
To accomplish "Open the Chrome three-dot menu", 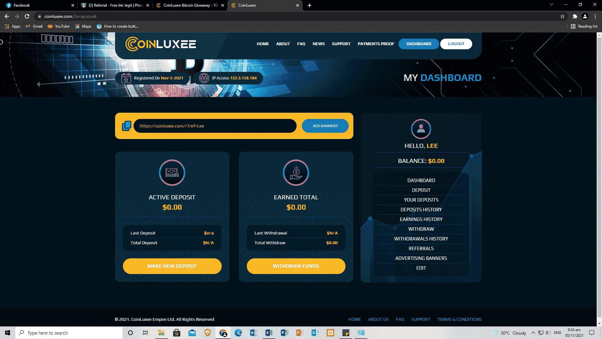I will (595, 16).
